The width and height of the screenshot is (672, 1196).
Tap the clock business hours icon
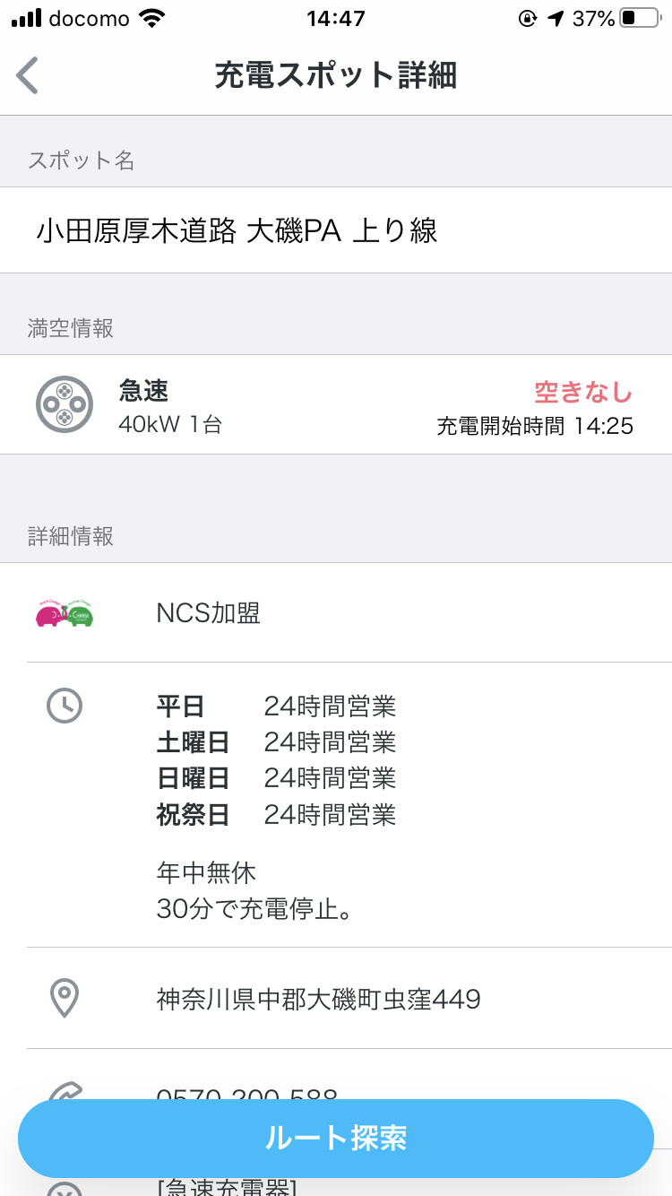65,706
